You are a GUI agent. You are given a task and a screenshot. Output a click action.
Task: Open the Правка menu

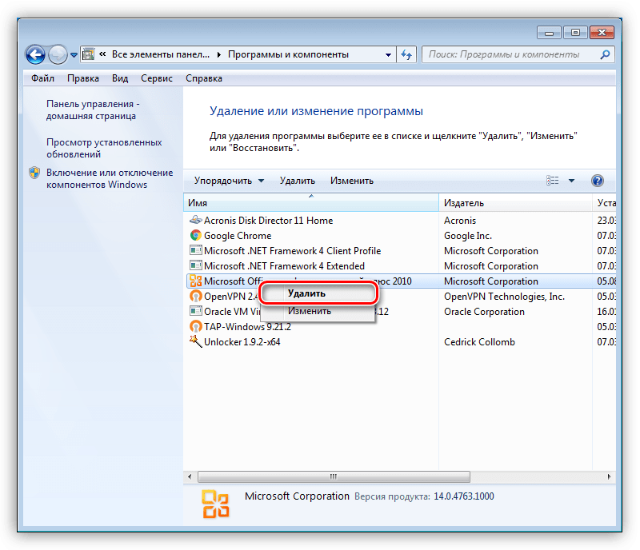point(83,78)
